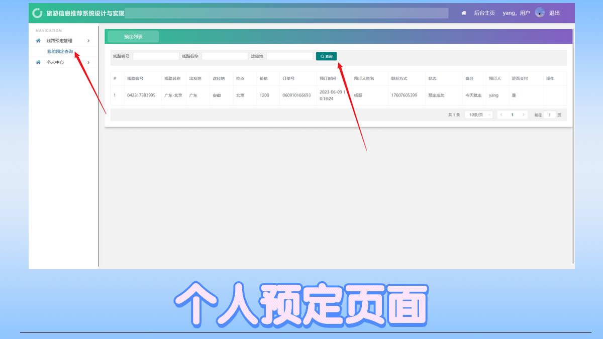Click the price cell 1200
603x339 pixels.
[x=264, y=95]
